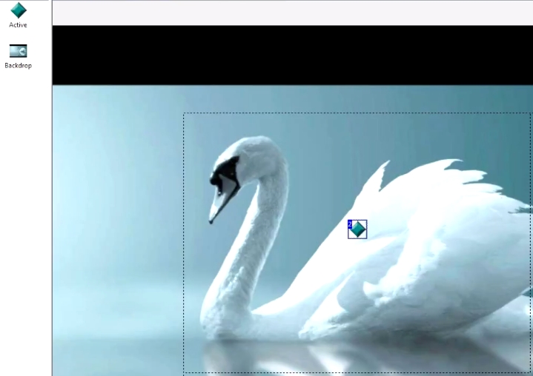
Task: Click the swan's beak in the frame
Action: (x=216, y=205)
